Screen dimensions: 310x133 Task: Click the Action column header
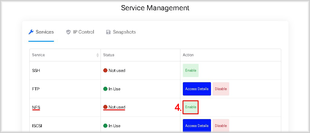click(x=230, y=55)
